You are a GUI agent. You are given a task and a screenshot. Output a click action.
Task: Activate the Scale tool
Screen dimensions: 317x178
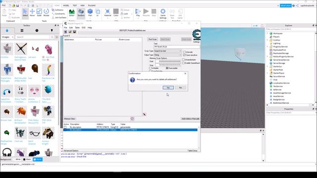[39, 13]
